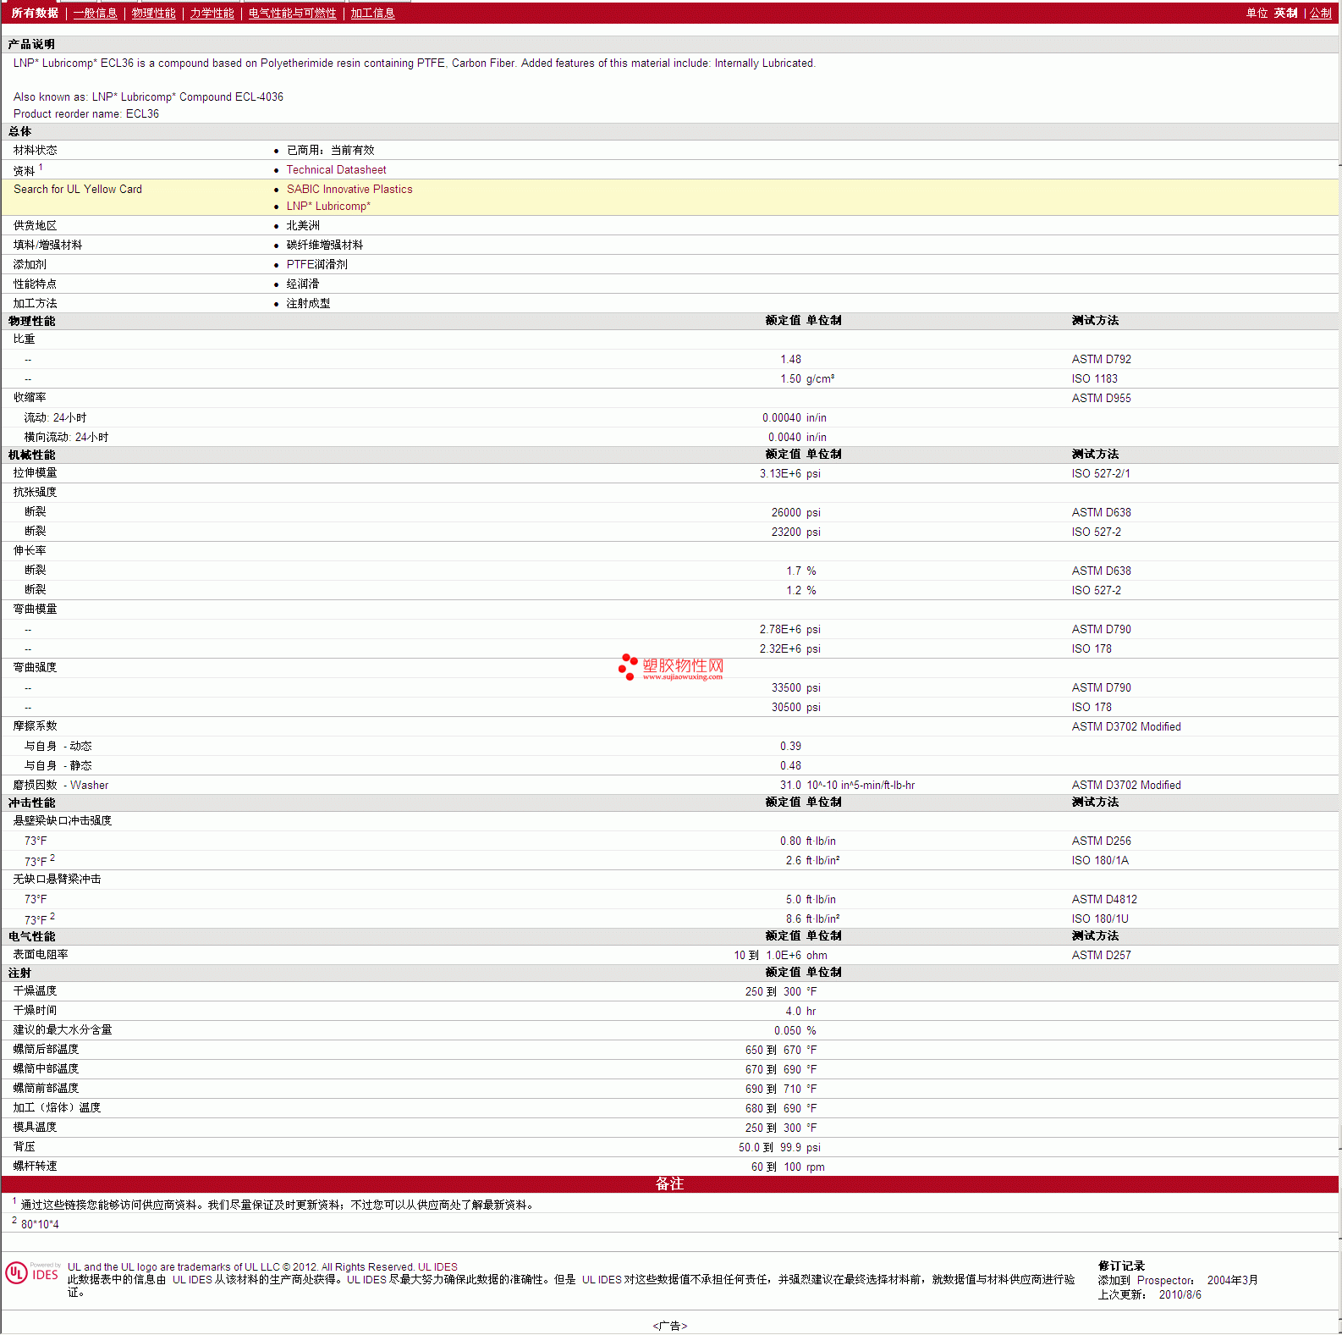Open the Technical Datasheet link
Image resolution: width=1342 pixels, height=1335 pixels.
(336, 170)
